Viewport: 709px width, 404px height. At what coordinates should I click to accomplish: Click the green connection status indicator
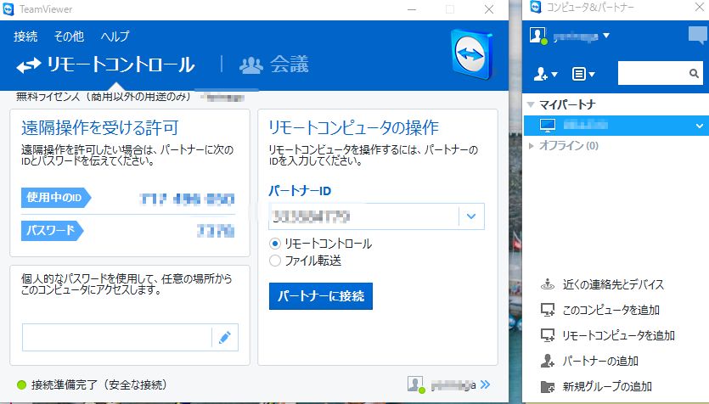(22, 385)
